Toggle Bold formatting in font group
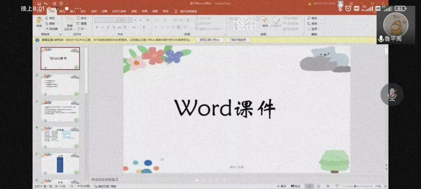This screenshot has height=189, width=421. [97, 27]
